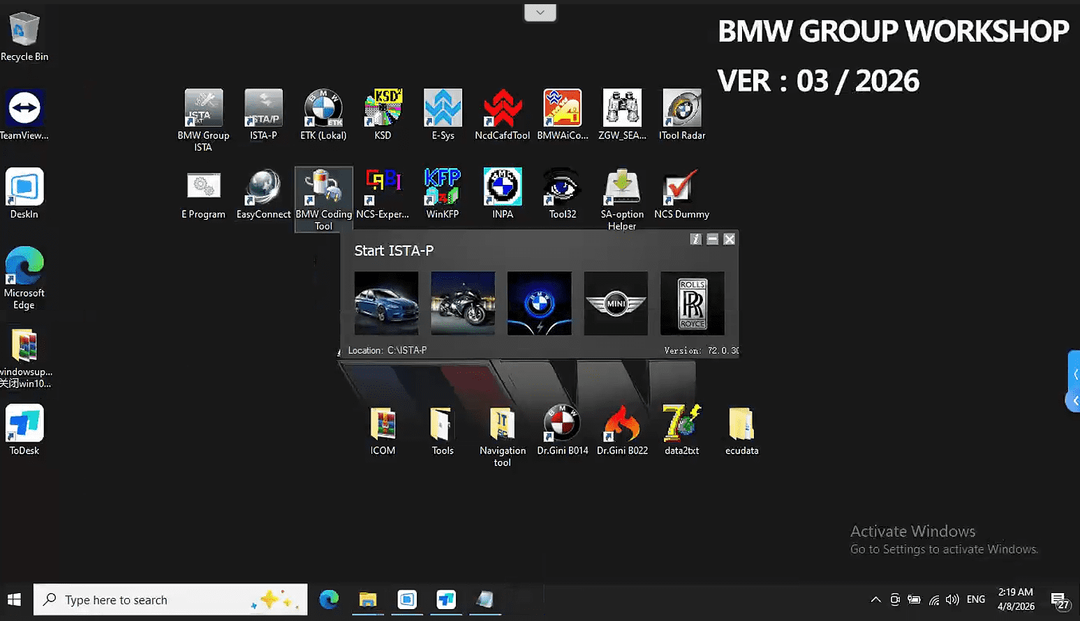
Task: Open the BMW Group ISTA shortcut
Action: 203,109
